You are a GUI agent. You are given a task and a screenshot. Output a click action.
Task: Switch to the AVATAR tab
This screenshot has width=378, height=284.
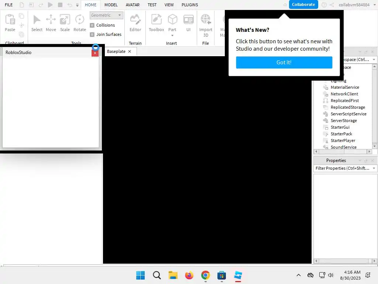133,5
